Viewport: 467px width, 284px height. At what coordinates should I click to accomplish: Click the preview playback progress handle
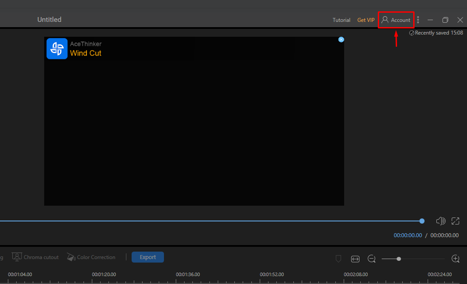point(422,221)
